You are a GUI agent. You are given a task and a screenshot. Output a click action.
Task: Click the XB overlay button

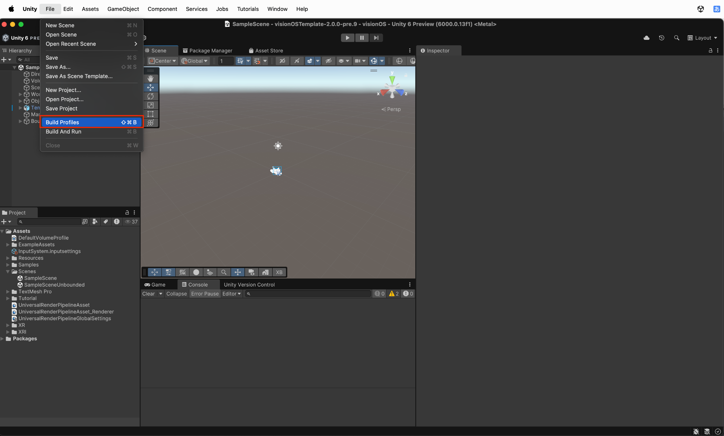coord(279,272)
